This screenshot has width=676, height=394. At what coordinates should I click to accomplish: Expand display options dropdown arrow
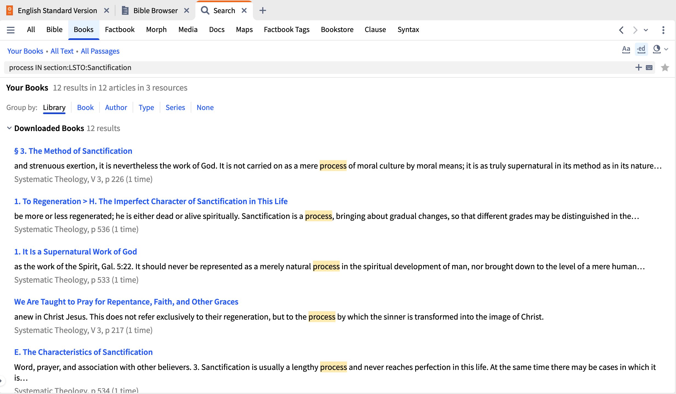(666, 49)
